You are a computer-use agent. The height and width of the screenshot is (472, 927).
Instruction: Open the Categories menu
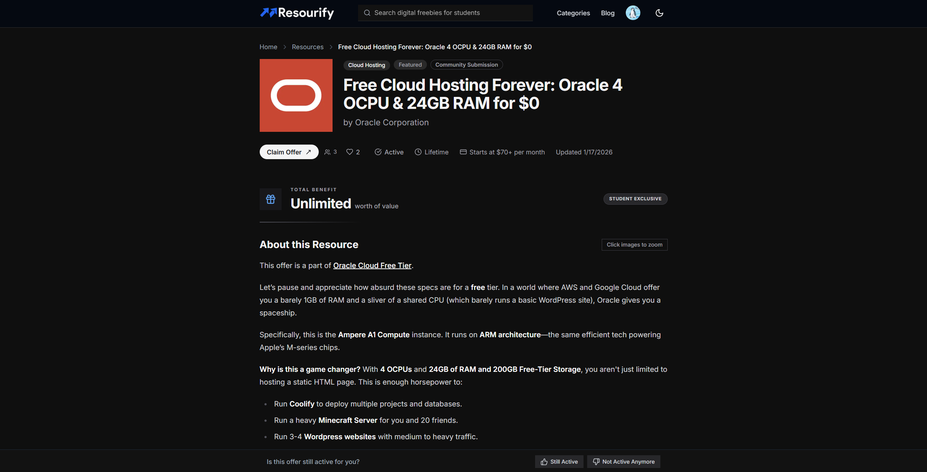[573, 13]
